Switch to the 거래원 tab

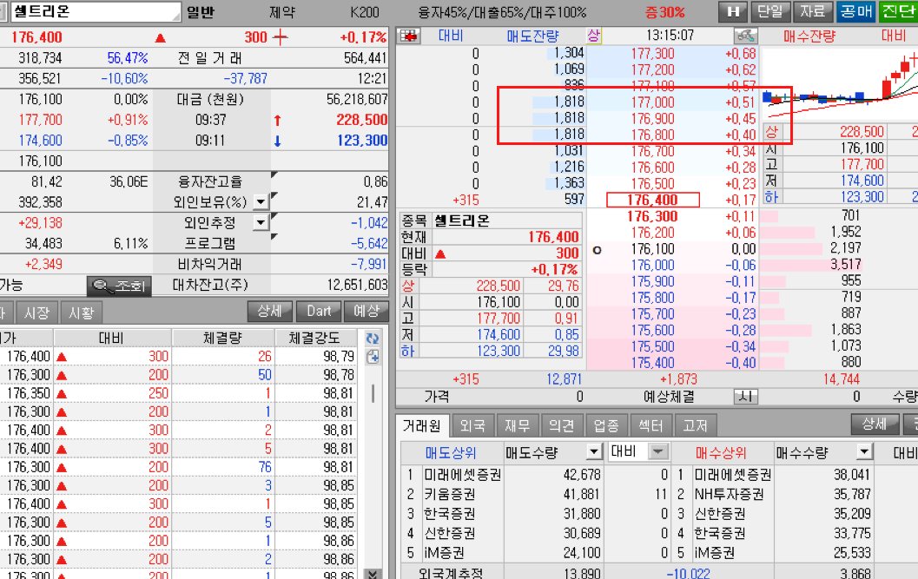(x=423, y=425)
